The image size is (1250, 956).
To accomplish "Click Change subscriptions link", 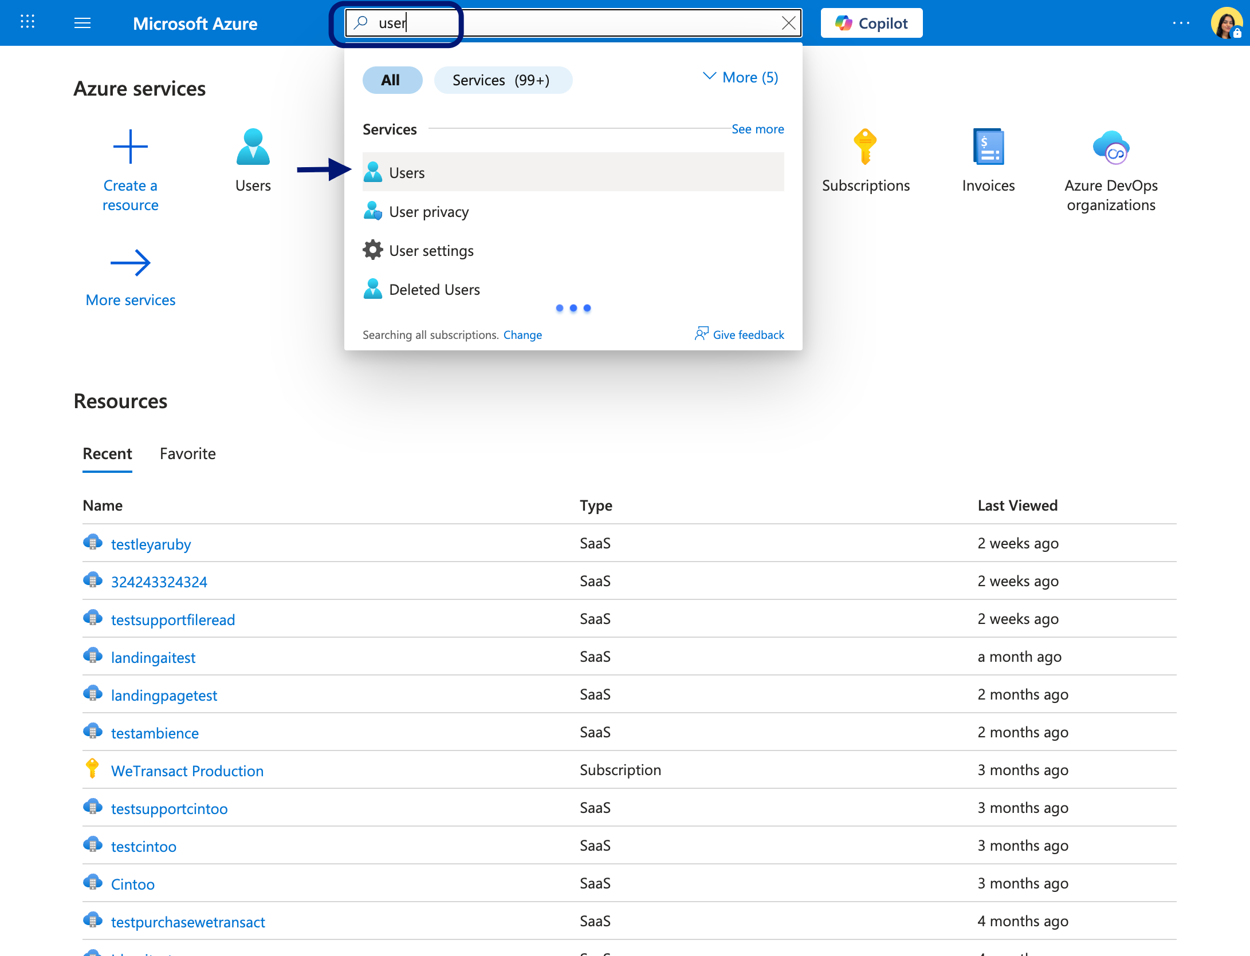I will click(x=522, y=335).
